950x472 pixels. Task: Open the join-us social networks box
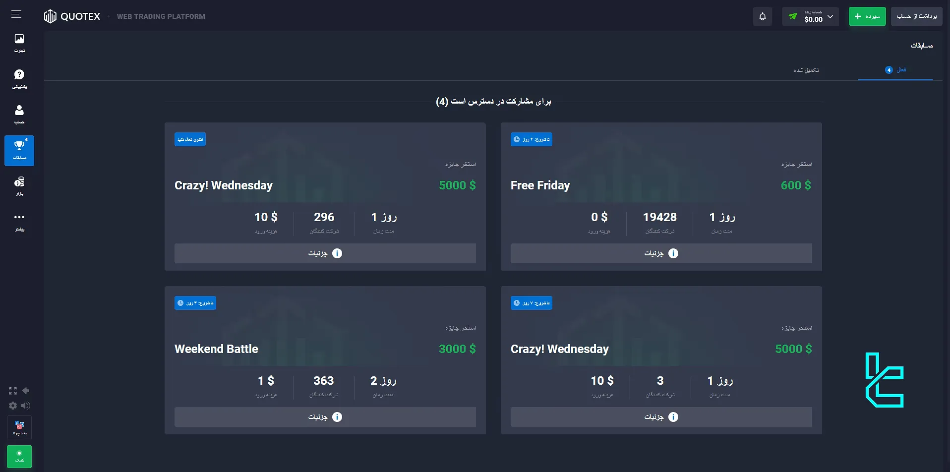pyautogui.click(x=19, y=427)
